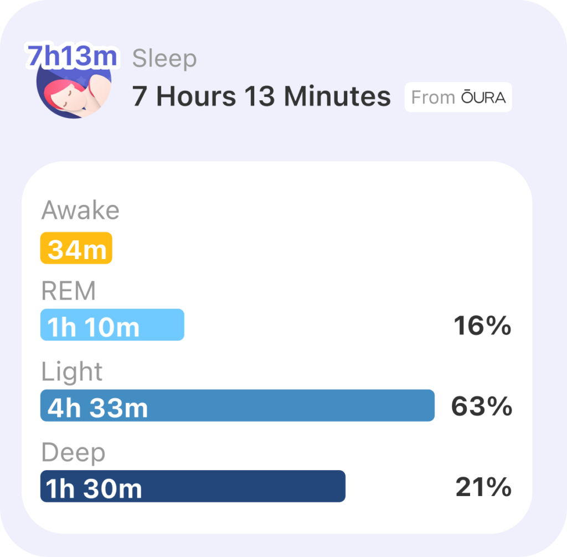This screenshot has width=567, height=557.
Task: Select the light blue REM 1h 10m bar
Action: [112, 325]
